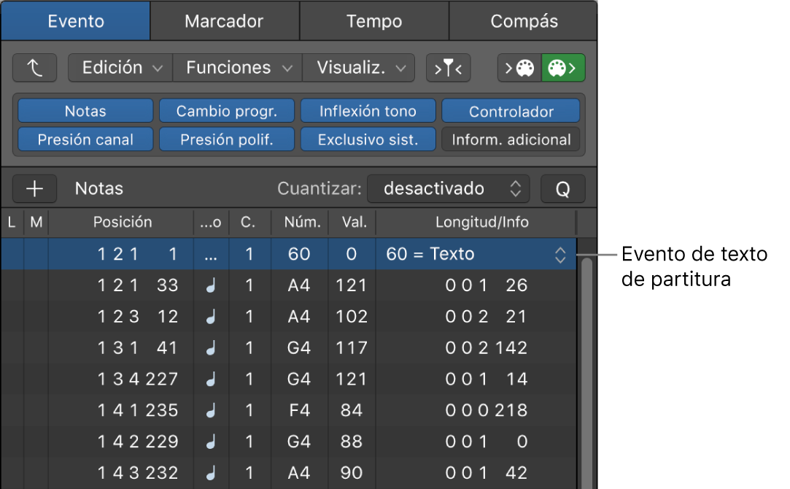Toggle the Controlador filter button
The width and height of the screenshot is (790, 489).
511,110
